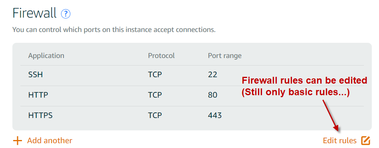
Task: Click the red annotation text about firewall rules
Action: pyautogui.click(x=305, y=87)
